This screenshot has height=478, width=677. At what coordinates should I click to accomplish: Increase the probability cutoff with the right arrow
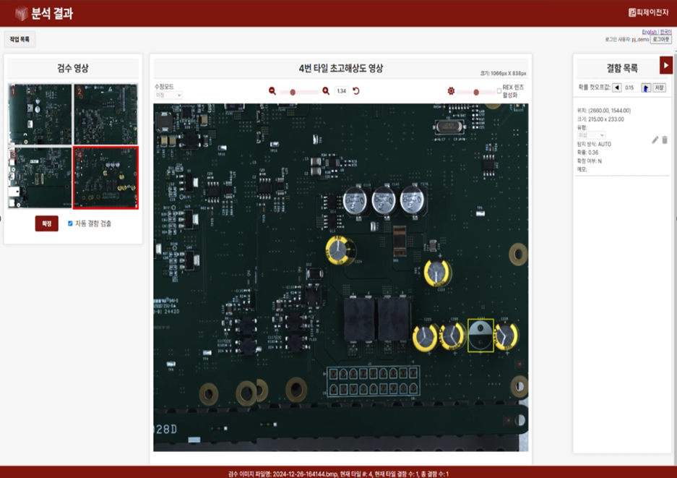[646, 88]
